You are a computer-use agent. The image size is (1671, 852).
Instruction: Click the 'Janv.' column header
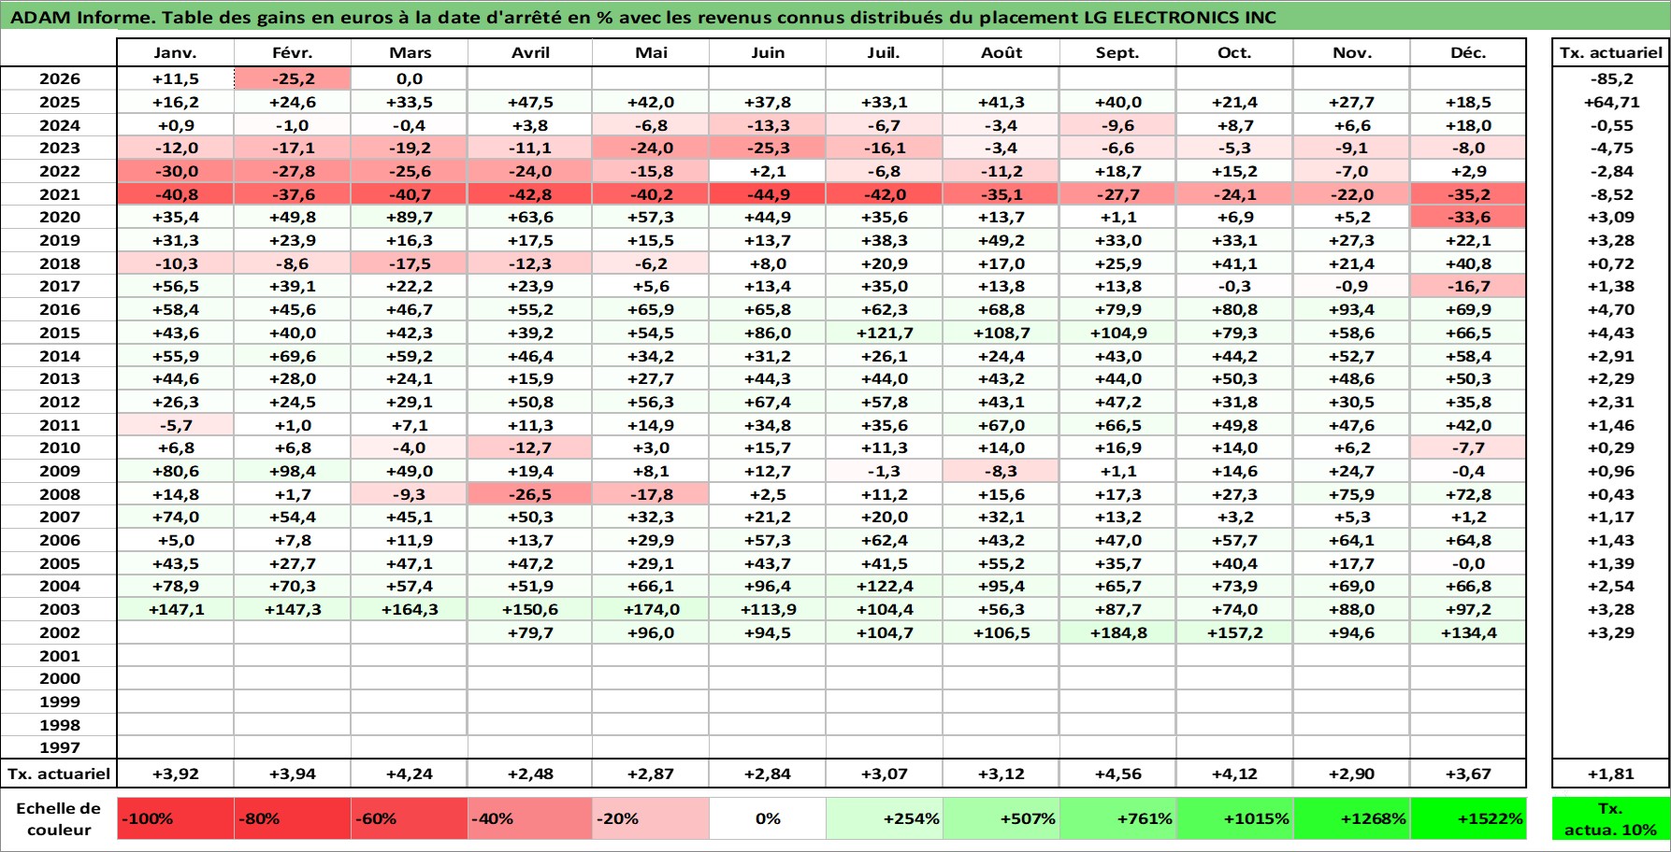[176, 52]
